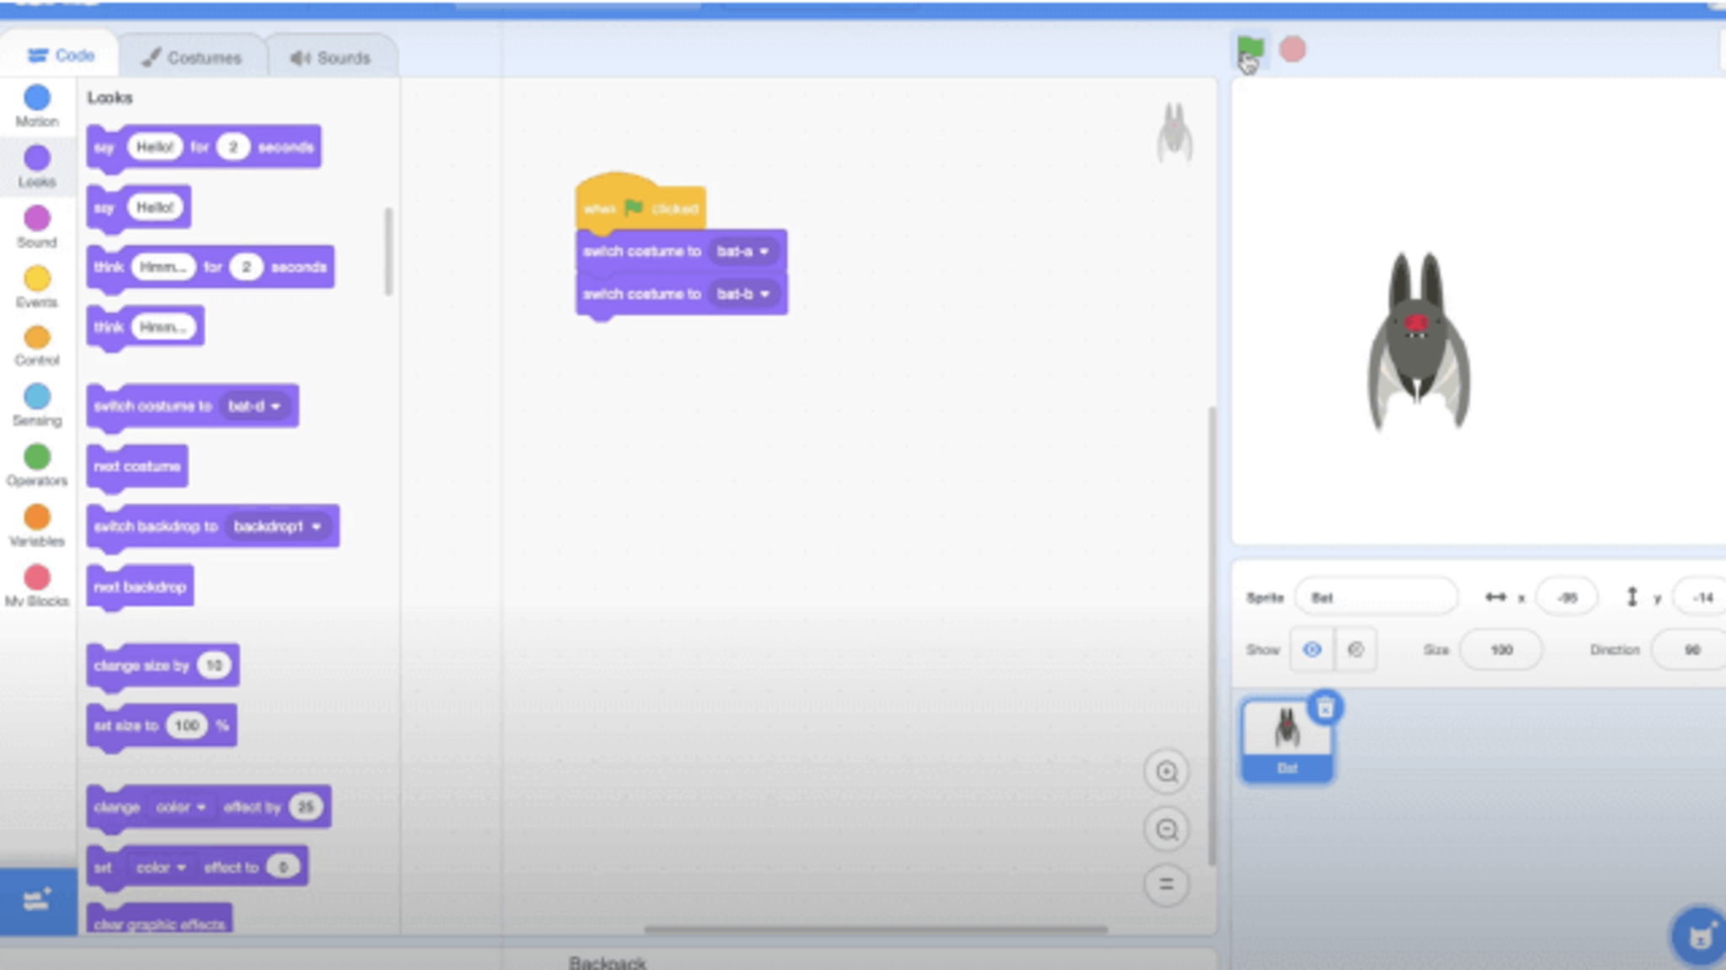The width and height of the screenshot is (1726, 970).
Task: Open the Add Extension button
Action: point(38,902)
